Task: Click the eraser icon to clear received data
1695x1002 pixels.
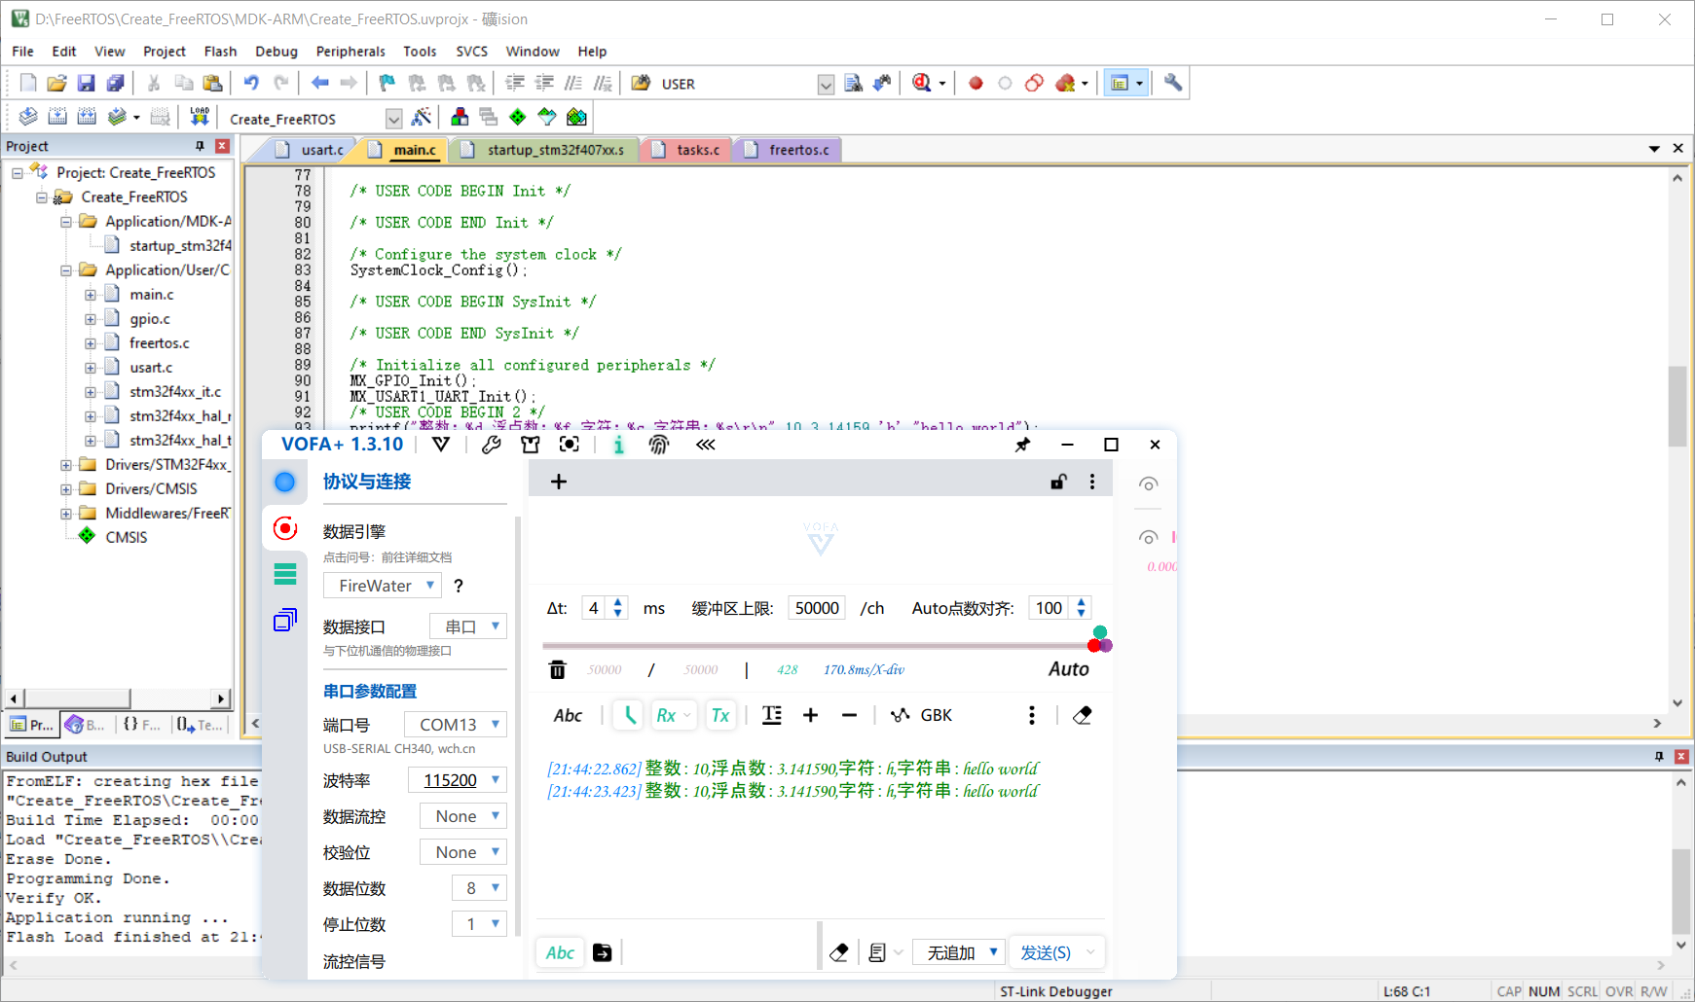Action: 1082,715
